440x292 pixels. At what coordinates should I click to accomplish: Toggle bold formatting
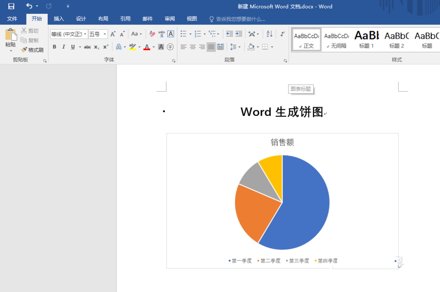[x=54, y=47]
